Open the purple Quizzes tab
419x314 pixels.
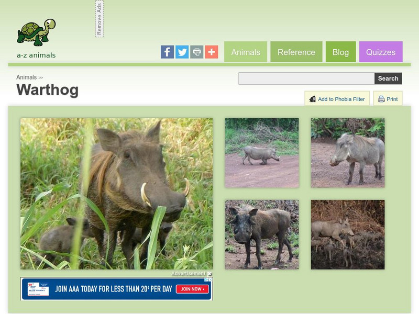[381, 52]
